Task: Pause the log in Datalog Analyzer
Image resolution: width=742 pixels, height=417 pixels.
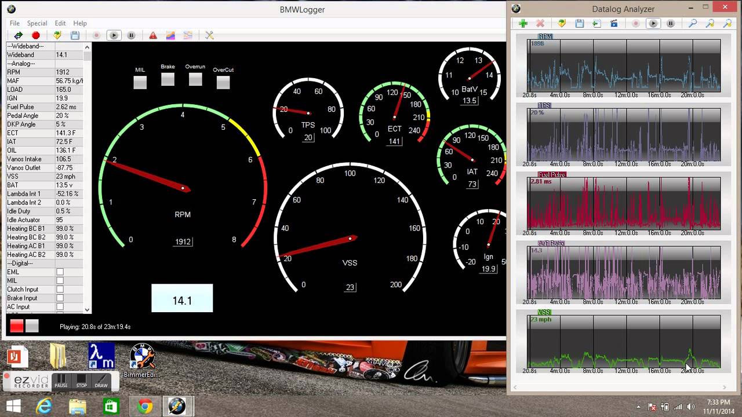Action: click(671, 23)
